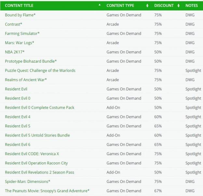The width and height of the screenshot is (203, 196).
Task: Select 60% discount in Untold Stories Bundle row
Action: coord(158,135)
